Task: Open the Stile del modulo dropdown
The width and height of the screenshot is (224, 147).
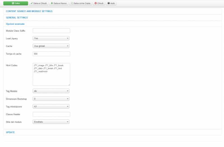Action: pos(51,122)
